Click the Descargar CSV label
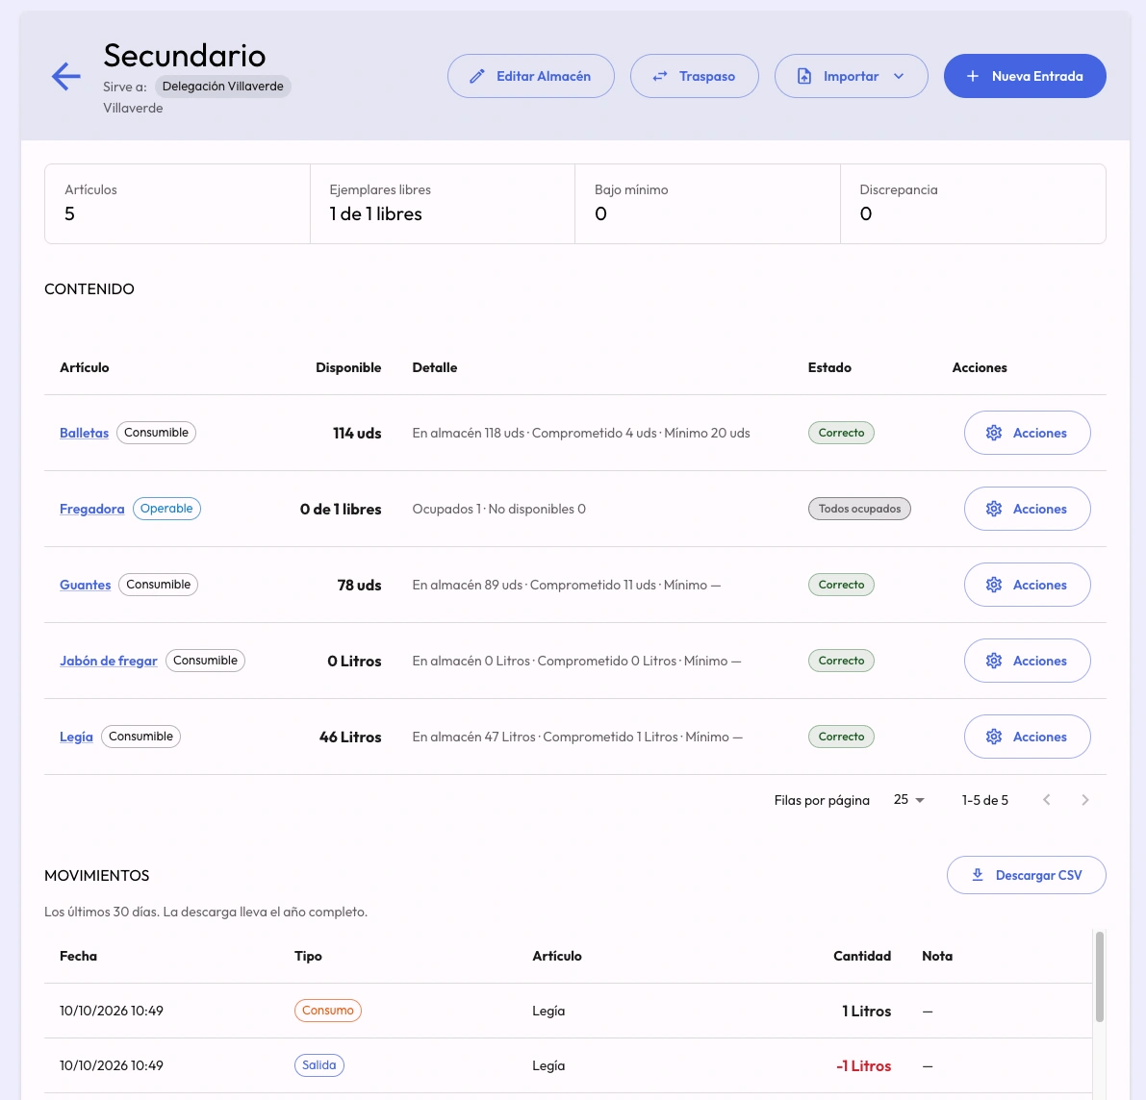Screen dimensions: 1146x1100 pos(1038,875)
